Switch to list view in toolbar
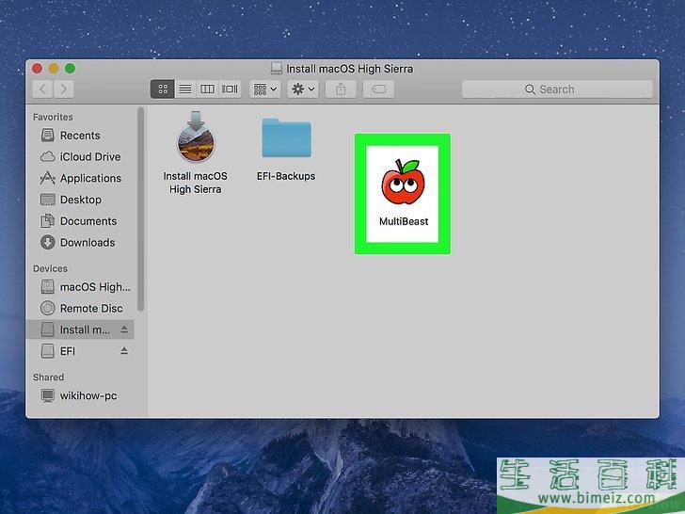Screen dimensions: 685x514 (x=185, y=89)
